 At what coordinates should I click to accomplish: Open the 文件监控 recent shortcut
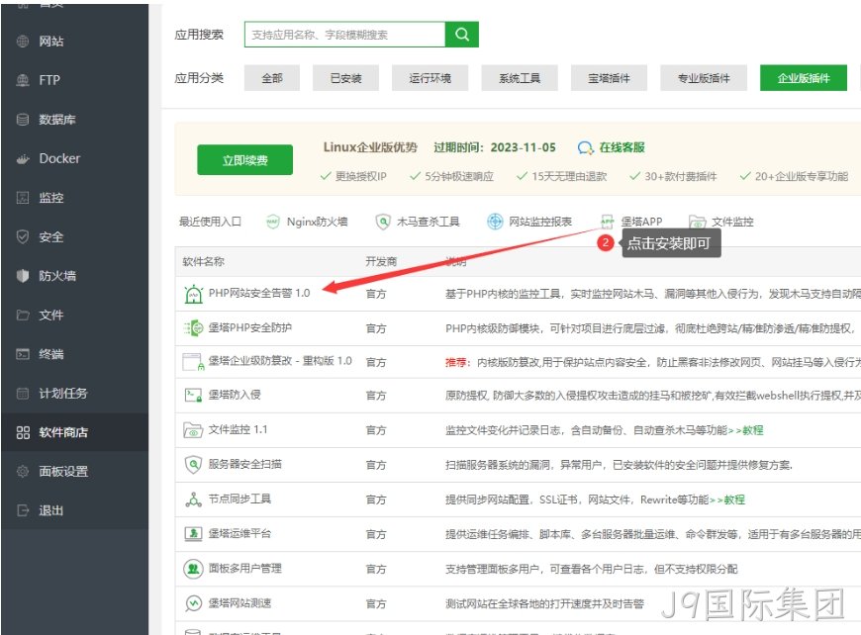click(x=732, y=222)
